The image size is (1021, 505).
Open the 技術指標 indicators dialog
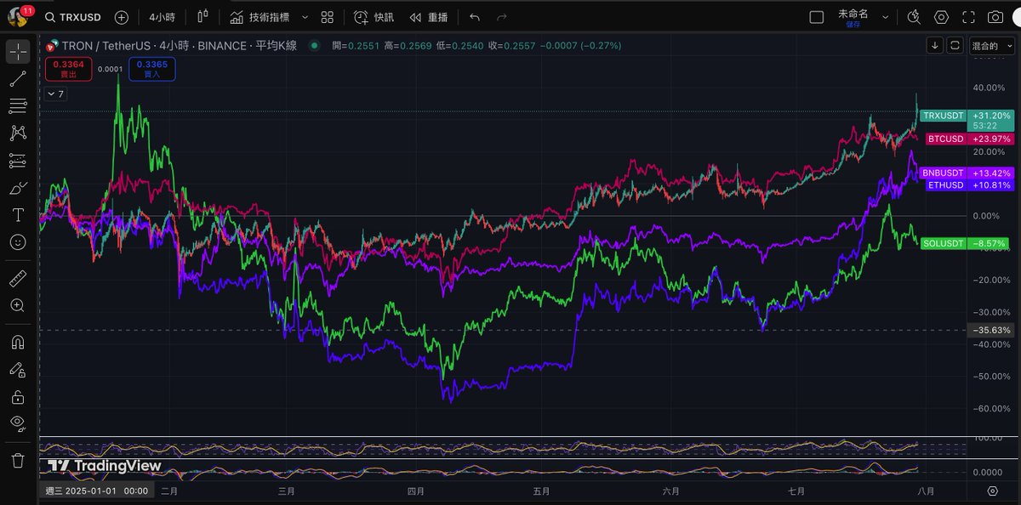coord(260,17)
